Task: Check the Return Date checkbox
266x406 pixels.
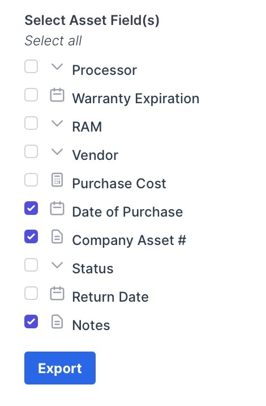Action: click(31, 293)
